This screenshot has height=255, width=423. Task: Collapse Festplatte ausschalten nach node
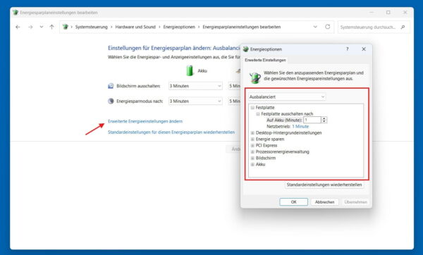click(258, 113)
